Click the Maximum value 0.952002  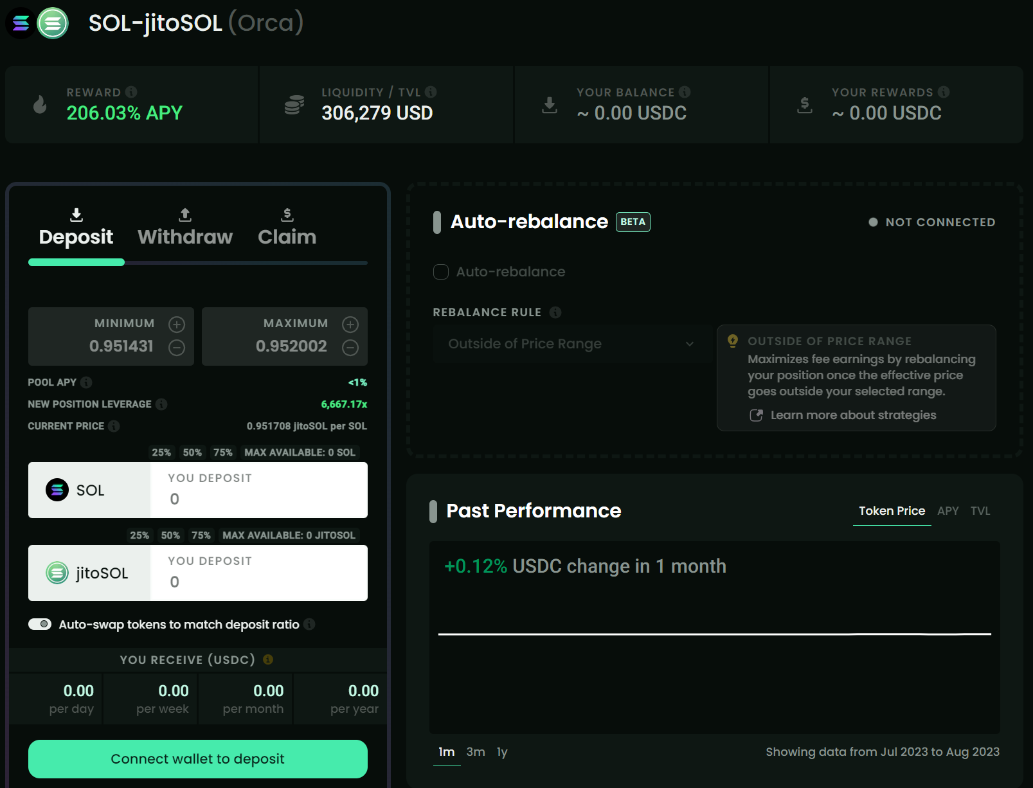pyautogui.click(x=291, y=346)
